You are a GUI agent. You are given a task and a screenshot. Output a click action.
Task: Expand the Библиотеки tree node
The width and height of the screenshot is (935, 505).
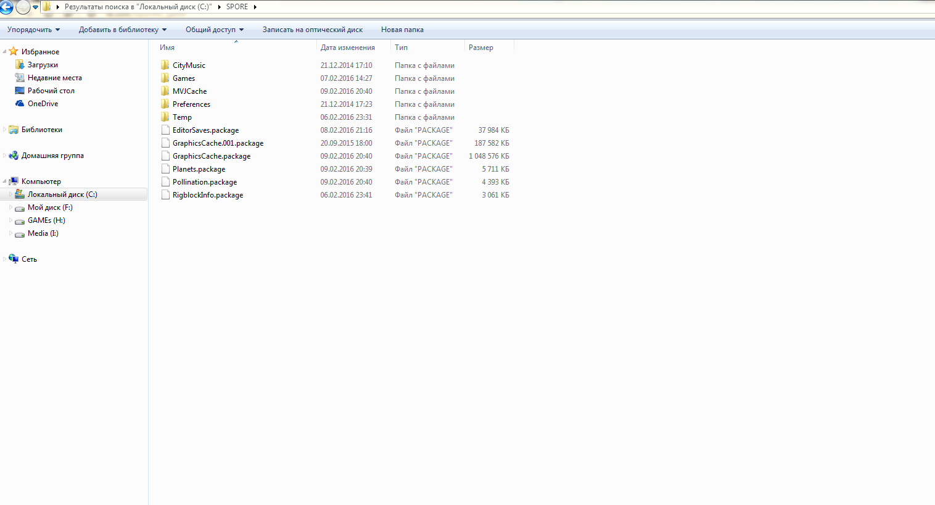[x=5, y=130]
